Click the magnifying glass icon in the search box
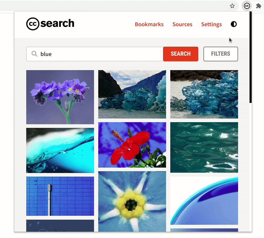 point(34,54)
